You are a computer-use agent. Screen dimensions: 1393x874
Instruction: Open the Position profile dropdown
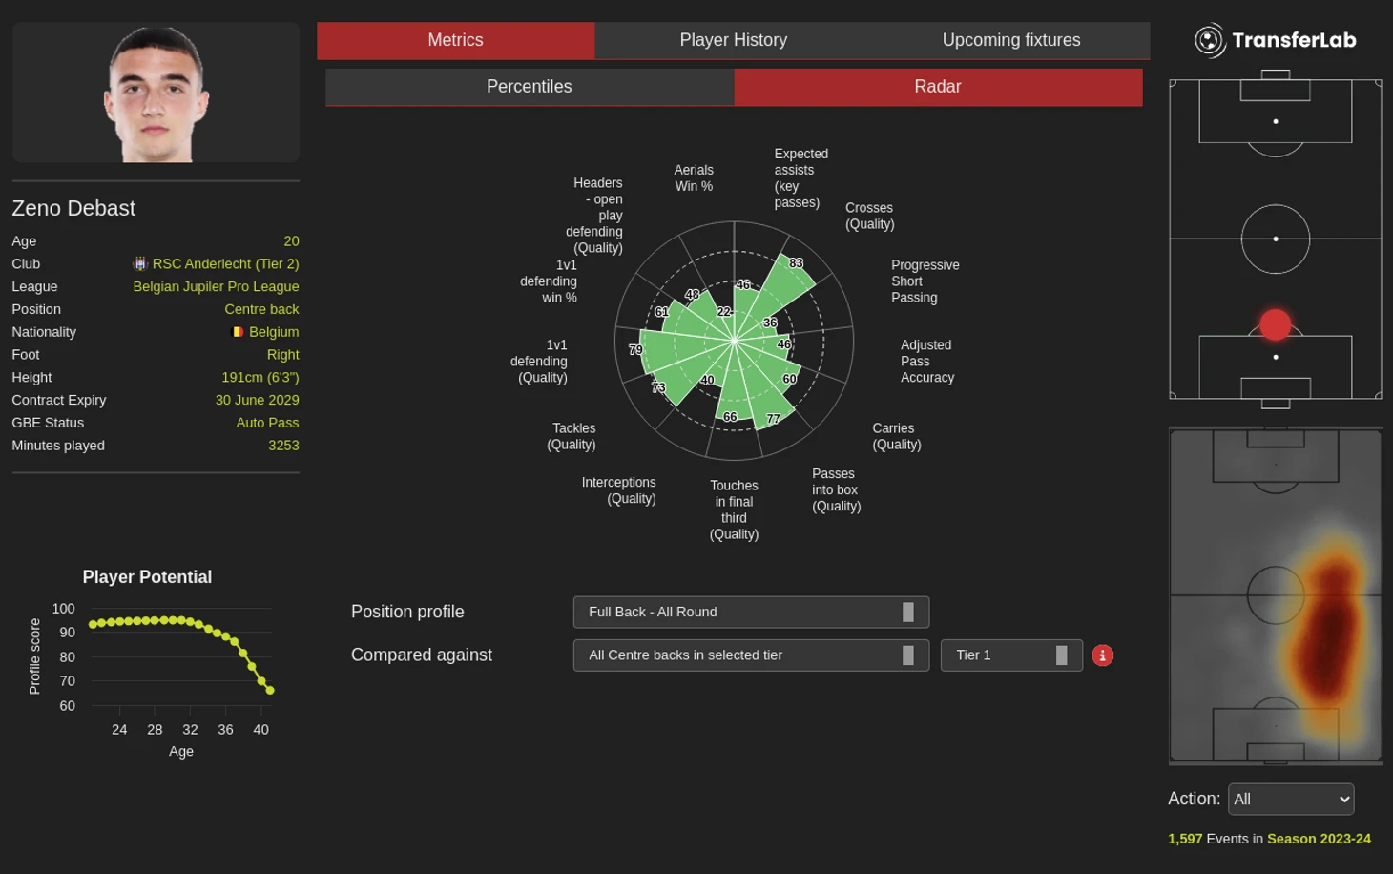(x=750, y=613)
